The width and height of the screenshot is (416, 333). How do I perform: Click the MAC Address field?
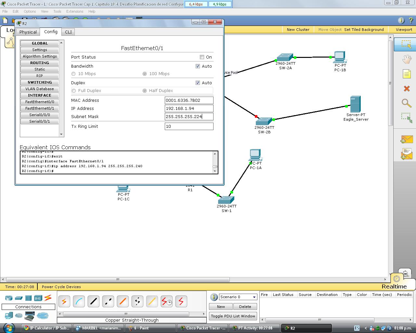click(x=189, y=100)
